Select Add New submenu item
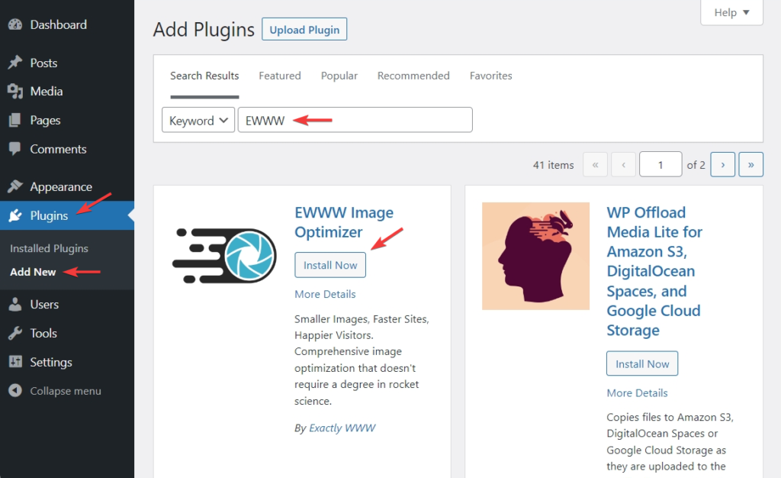This screenshot has height=478, width=781. [33, 272]
